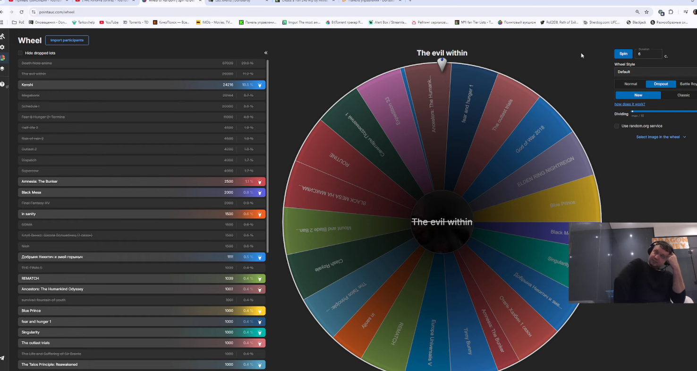Click the Duration input field
The width and height of the screenshot is (697, 371).
(648, 54)
